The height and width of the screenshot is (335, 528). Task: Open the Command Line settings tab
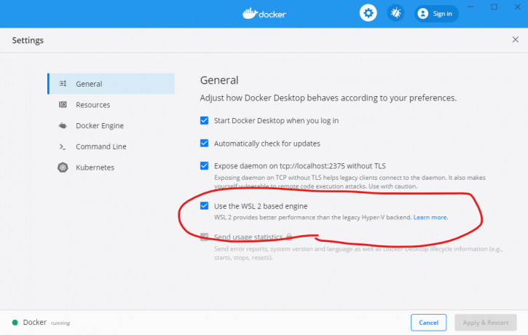coord(111,146)
